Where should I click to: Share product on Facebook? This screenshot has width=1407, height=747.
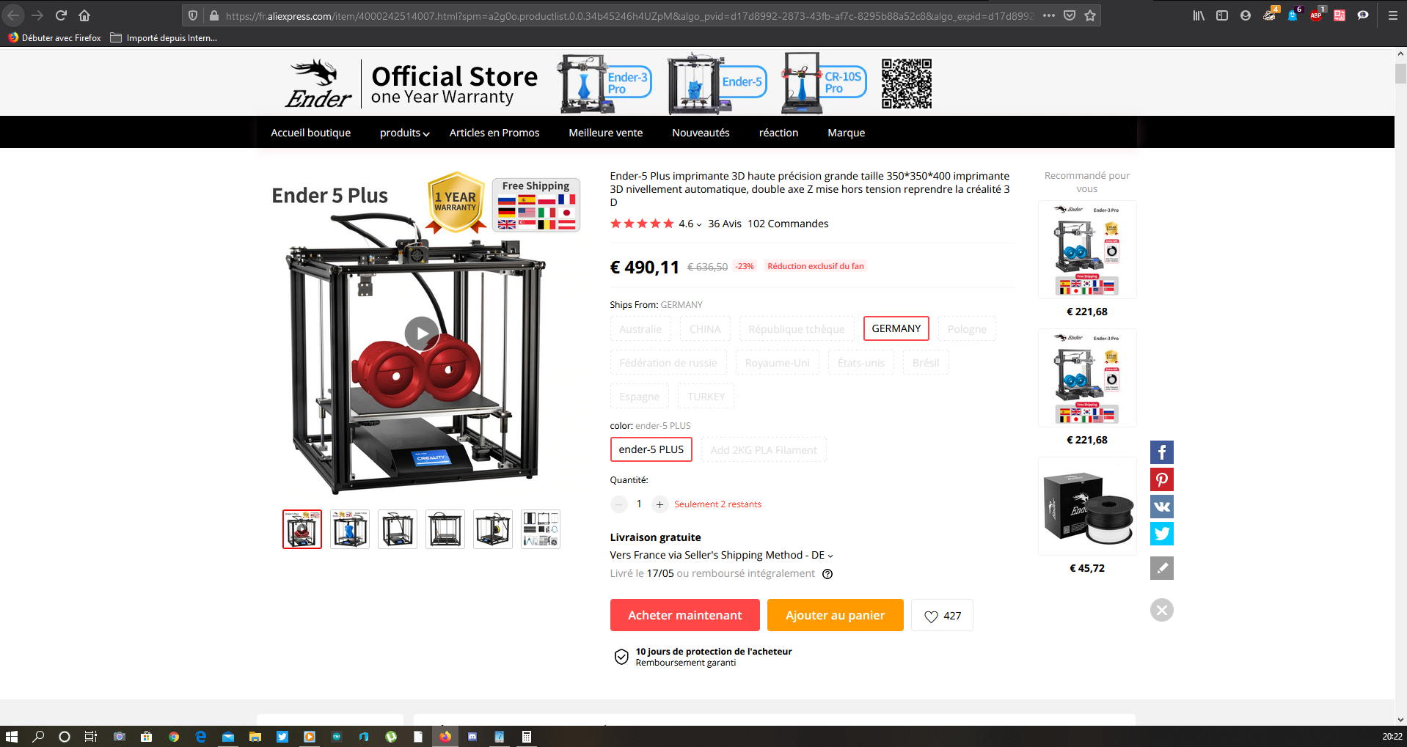click(x=1161, y=452)
